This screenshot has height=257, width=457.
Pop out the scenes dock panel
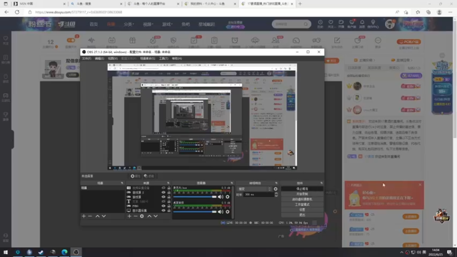[122, 183]
